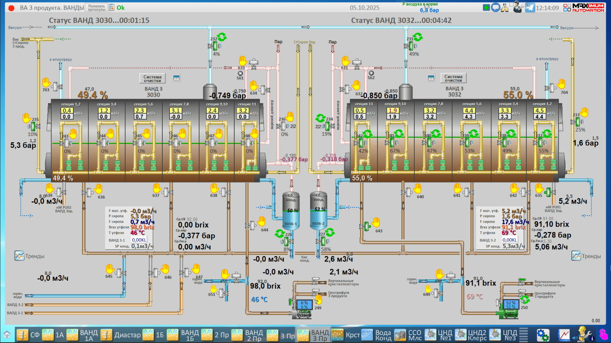
Task: Click the yellow warning triangle alarm icon
Action: (x=505, y=8)
